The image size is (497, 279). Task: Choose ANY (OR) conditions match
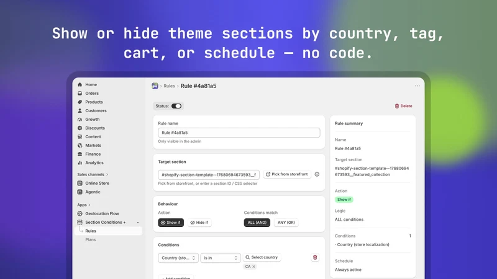click(x=286, y=223)
